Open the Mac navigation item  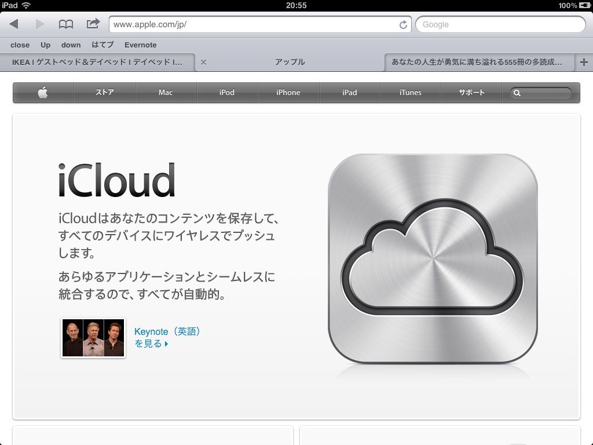click(166, 92)
